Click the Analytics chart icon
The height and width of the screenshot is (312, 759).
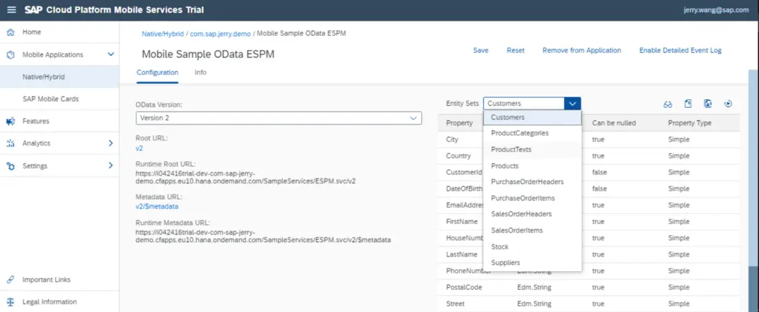coord(10,144)
